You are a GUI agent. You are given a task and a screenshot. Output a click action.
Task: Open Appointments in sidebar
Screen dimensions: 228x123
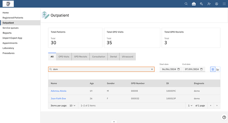(20, 43)
